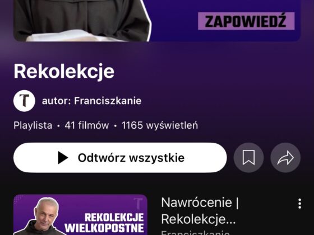The width and height of the screenshot is (314, 235).
Task: Save the playlist with the bookmark icon
Action: click(x=248, y=158)
